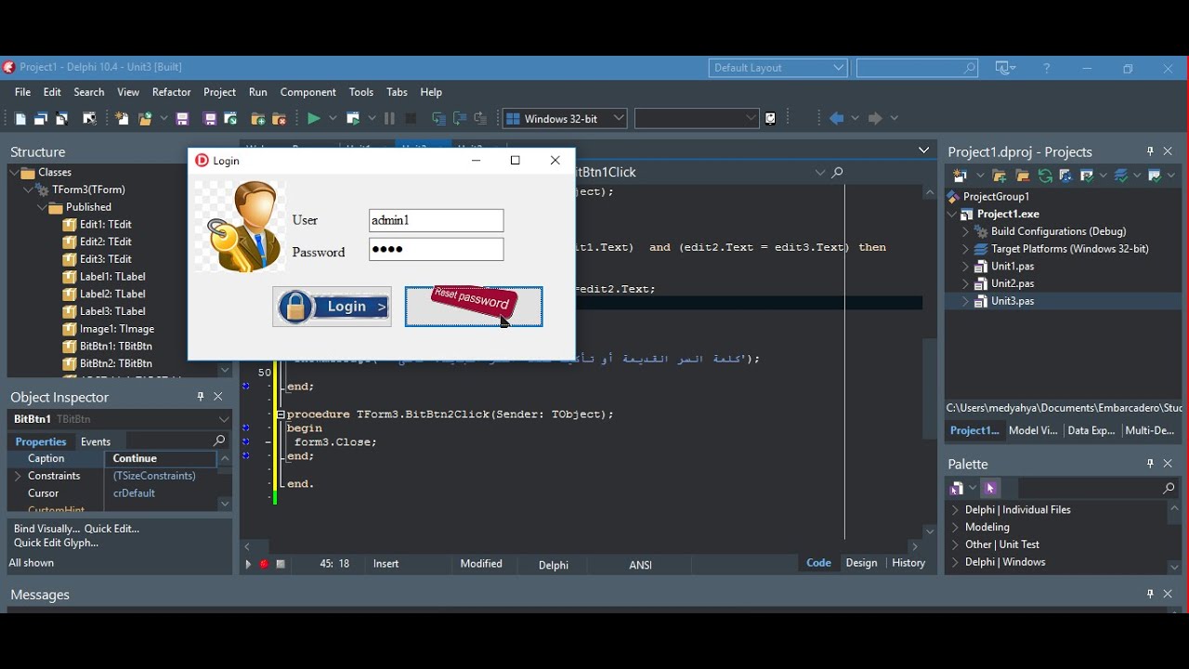
Task: Click the Password field in Login dialog
Action: [437, 250]
